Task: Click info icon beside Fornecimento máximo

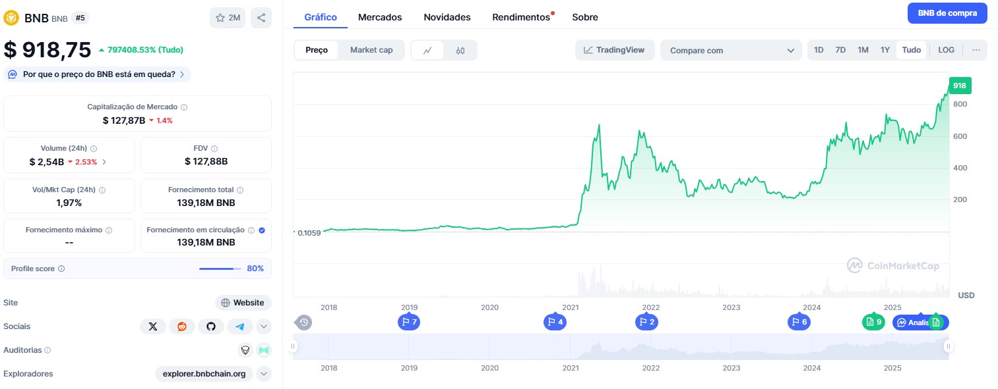Action: (x=109, y=230)
